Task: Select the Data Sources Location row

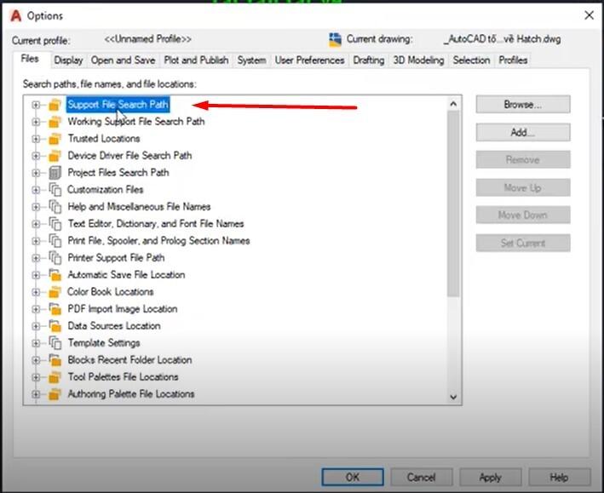Action: tap(114, 326)
